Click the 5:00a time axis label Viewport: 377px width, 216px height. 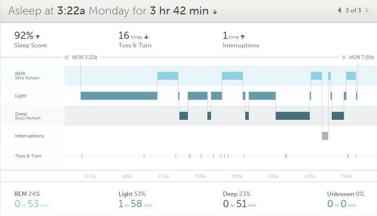[200, 176]
